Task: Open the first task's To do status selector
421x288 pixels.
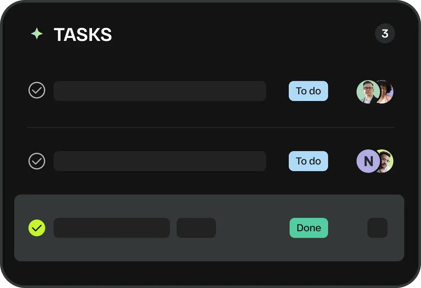Action: pyautogui.click(x=308, y=91)
